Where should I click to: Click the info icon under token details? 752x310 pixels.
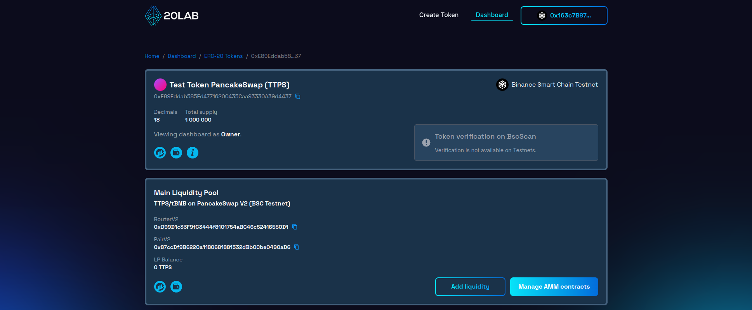[x=193, y=153]
